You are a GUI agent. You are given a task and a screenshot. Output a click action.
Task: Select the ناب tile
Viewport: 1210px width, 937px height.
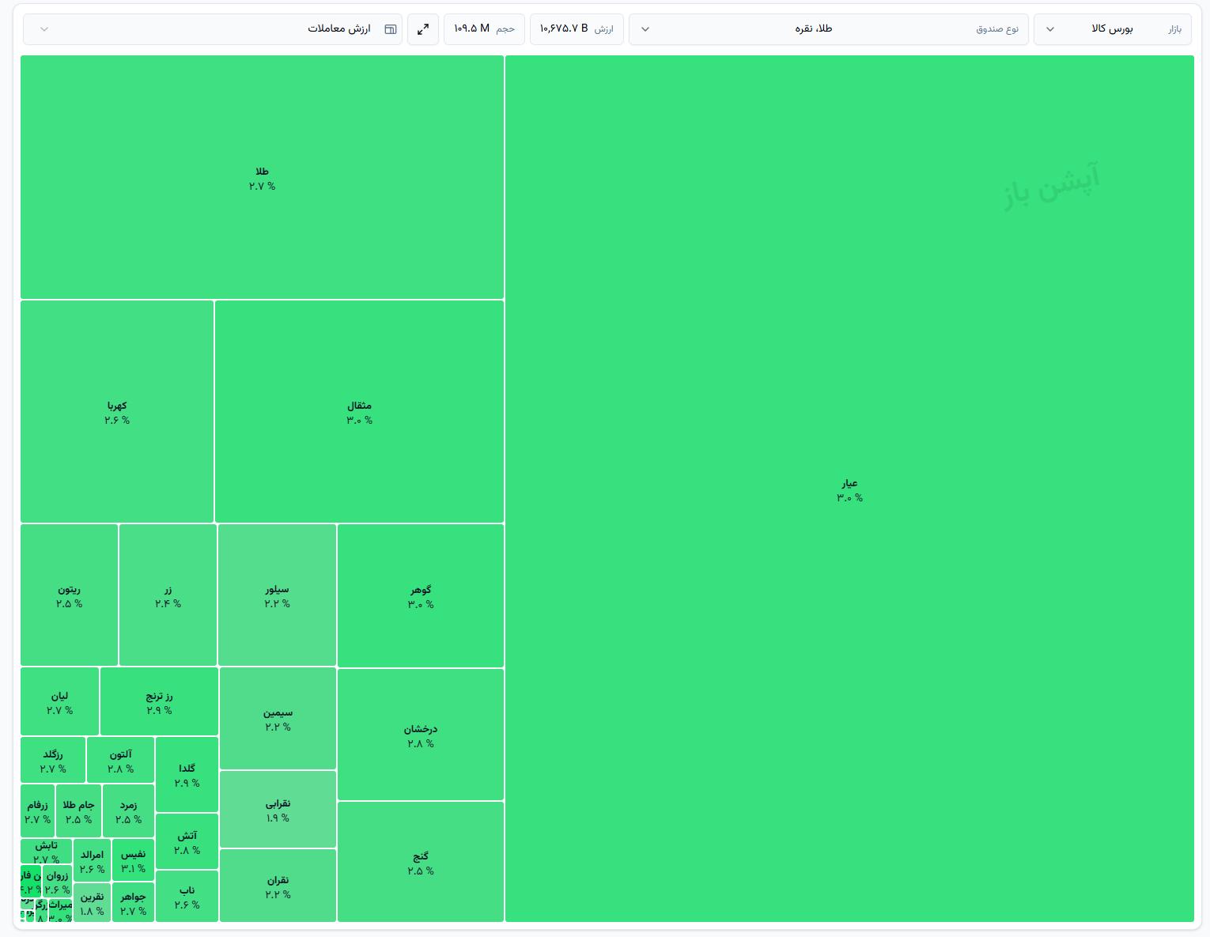tap(187, 897)
